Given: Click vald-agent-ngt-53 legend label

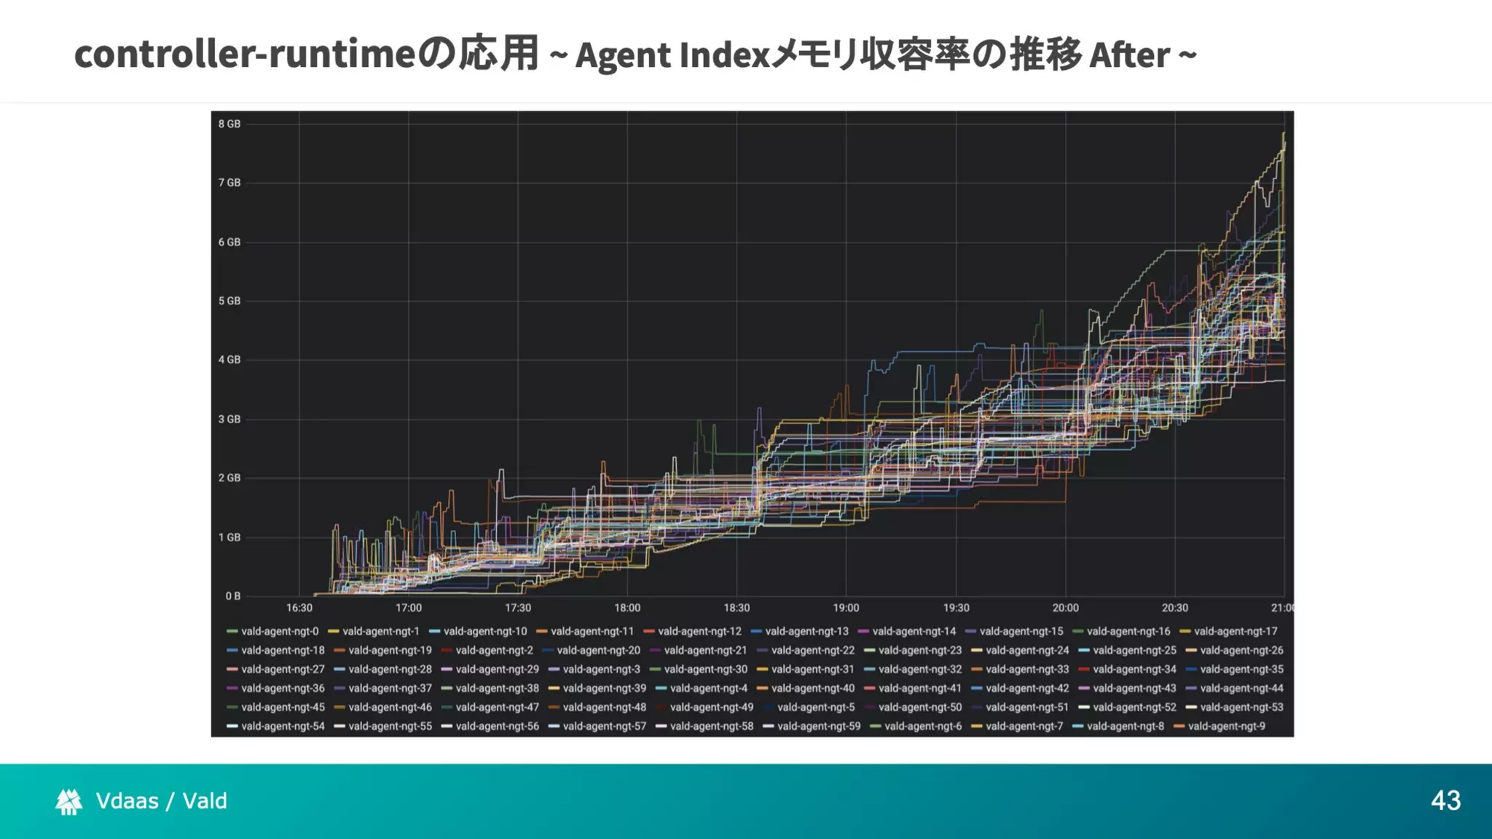Looking at the screenshot, I should 1241,707.
